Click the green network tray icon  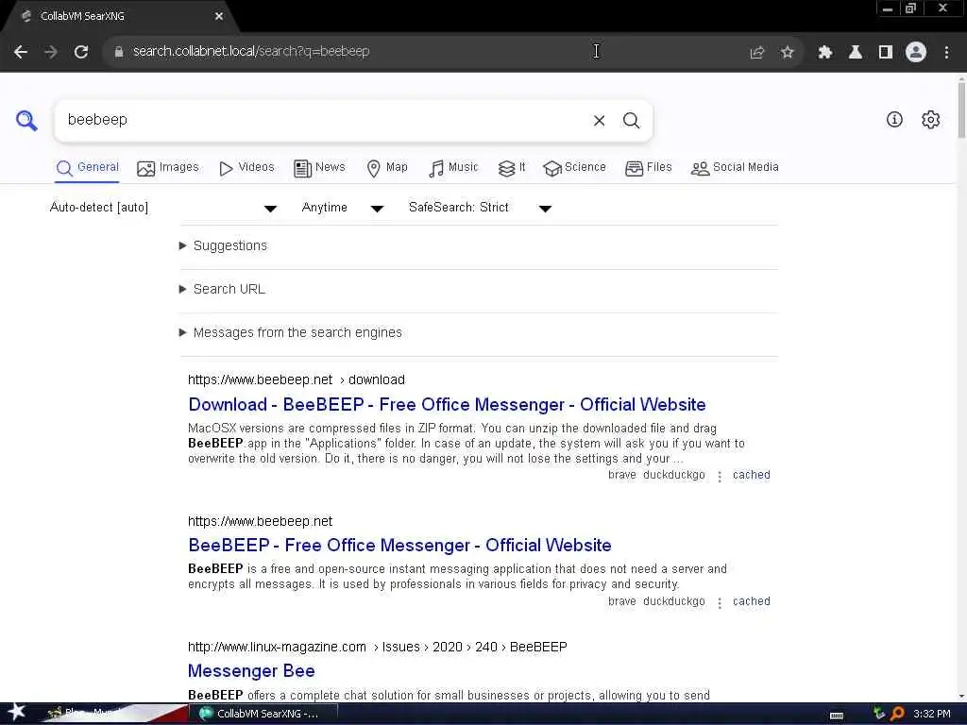point(879,714)
